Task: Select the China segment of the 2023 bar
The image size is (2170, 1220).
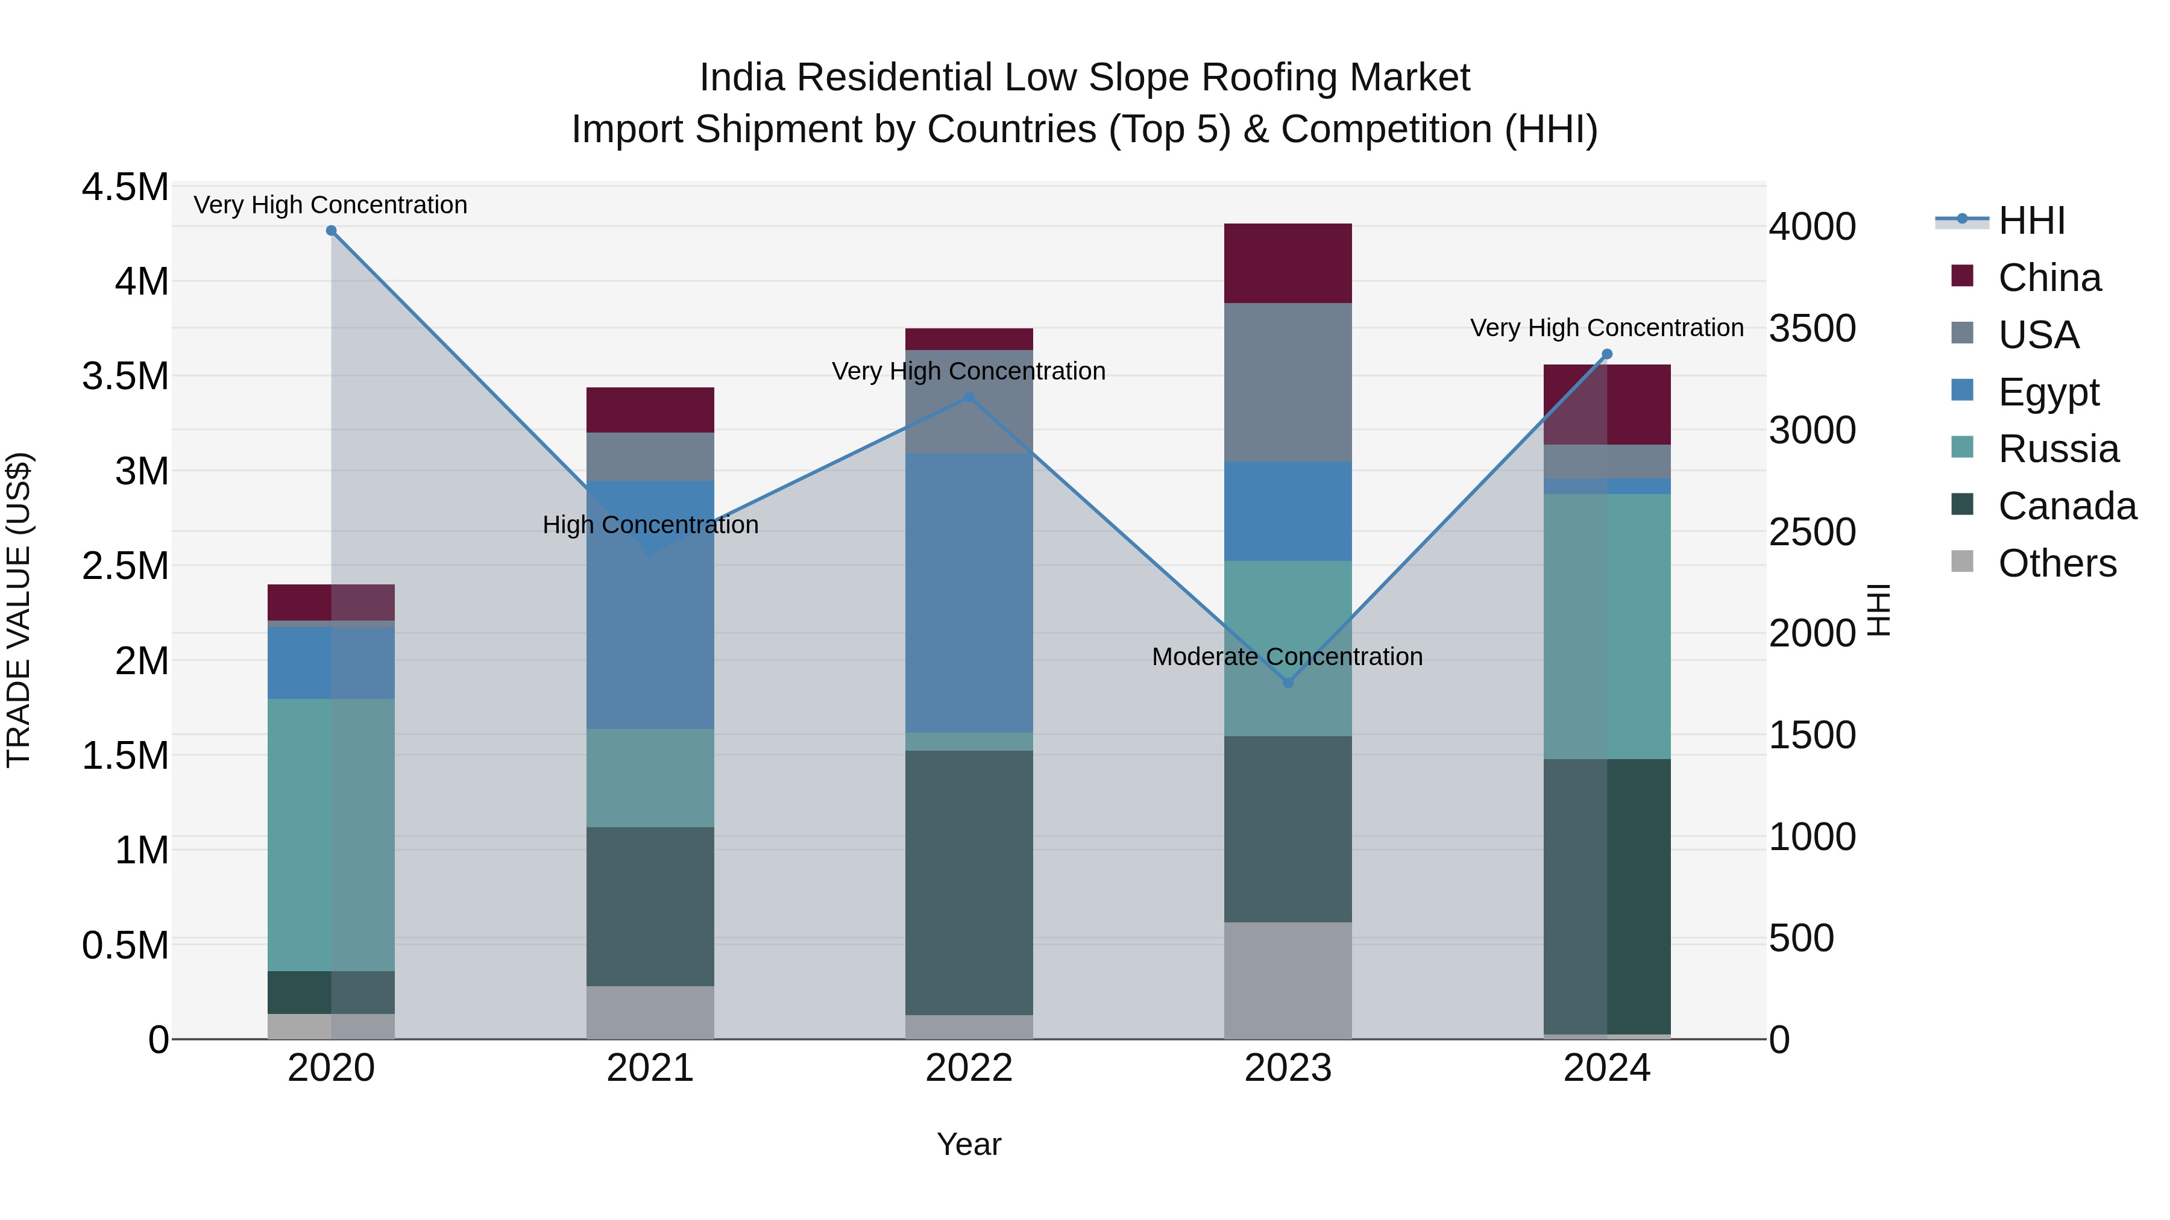Action: (1288, 263)
